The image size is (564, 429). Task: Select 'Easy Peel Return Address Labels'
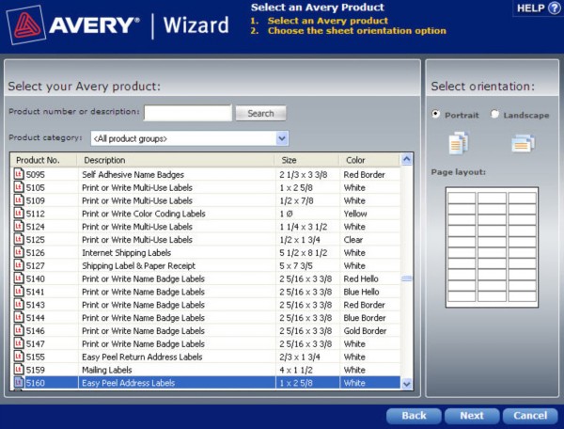[142, 357]
